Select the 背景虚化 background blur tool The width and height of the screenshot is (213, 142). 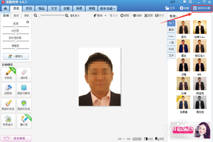8,121
